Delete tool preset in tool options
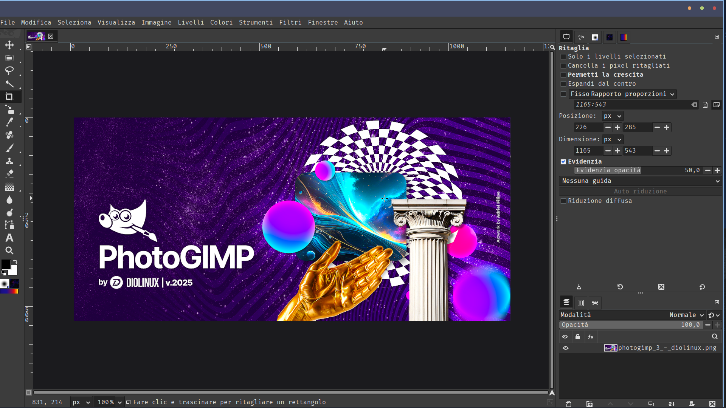 [661, 287]
